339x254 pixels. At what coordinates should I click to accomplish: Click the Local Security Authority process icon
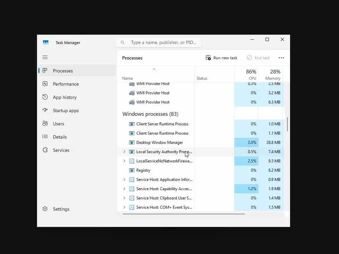(x=132, y=152)
